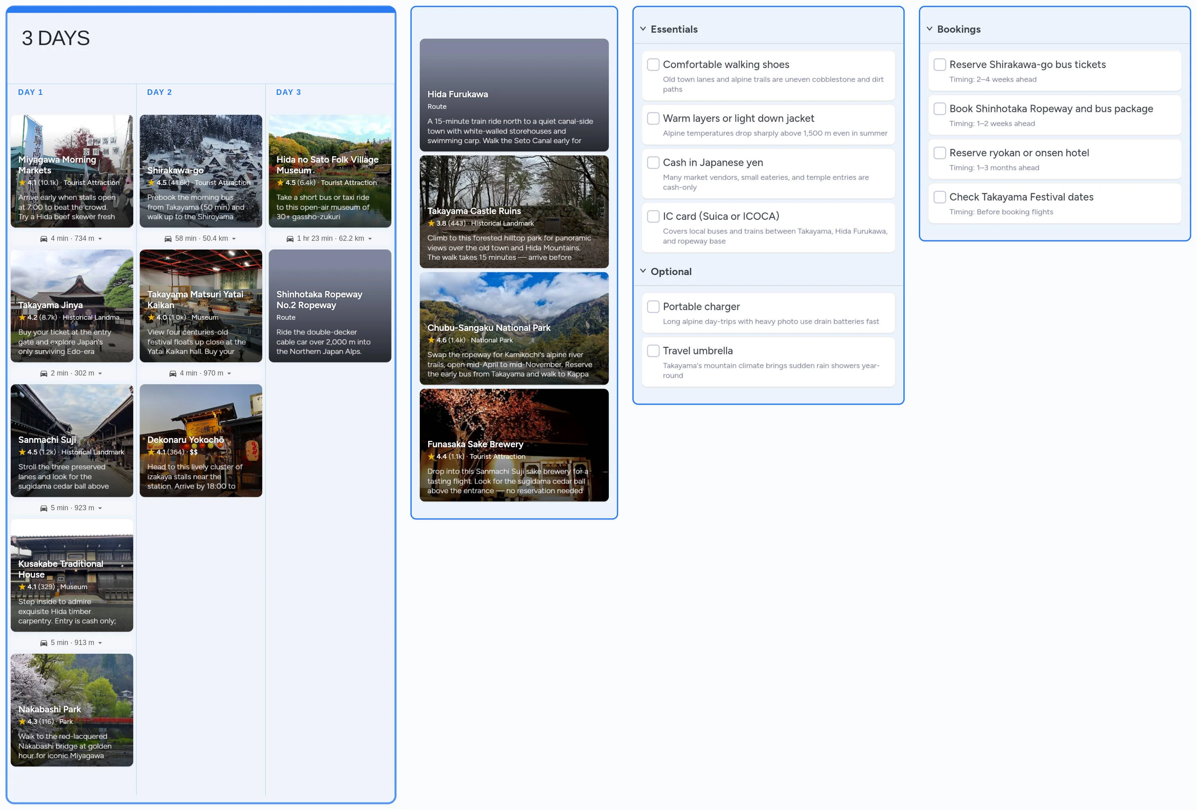1197x810 pixels.
Task: Expand the travel details for the 5 min · 923 m segment
Action: pyautogui.click(x=101, y=508)
